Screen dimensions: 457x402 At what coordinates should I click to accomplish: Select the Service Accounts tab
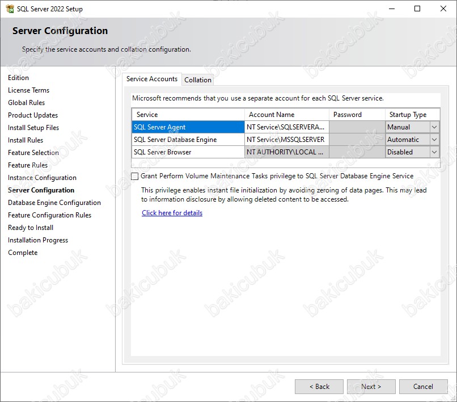[x=151, y=79]
